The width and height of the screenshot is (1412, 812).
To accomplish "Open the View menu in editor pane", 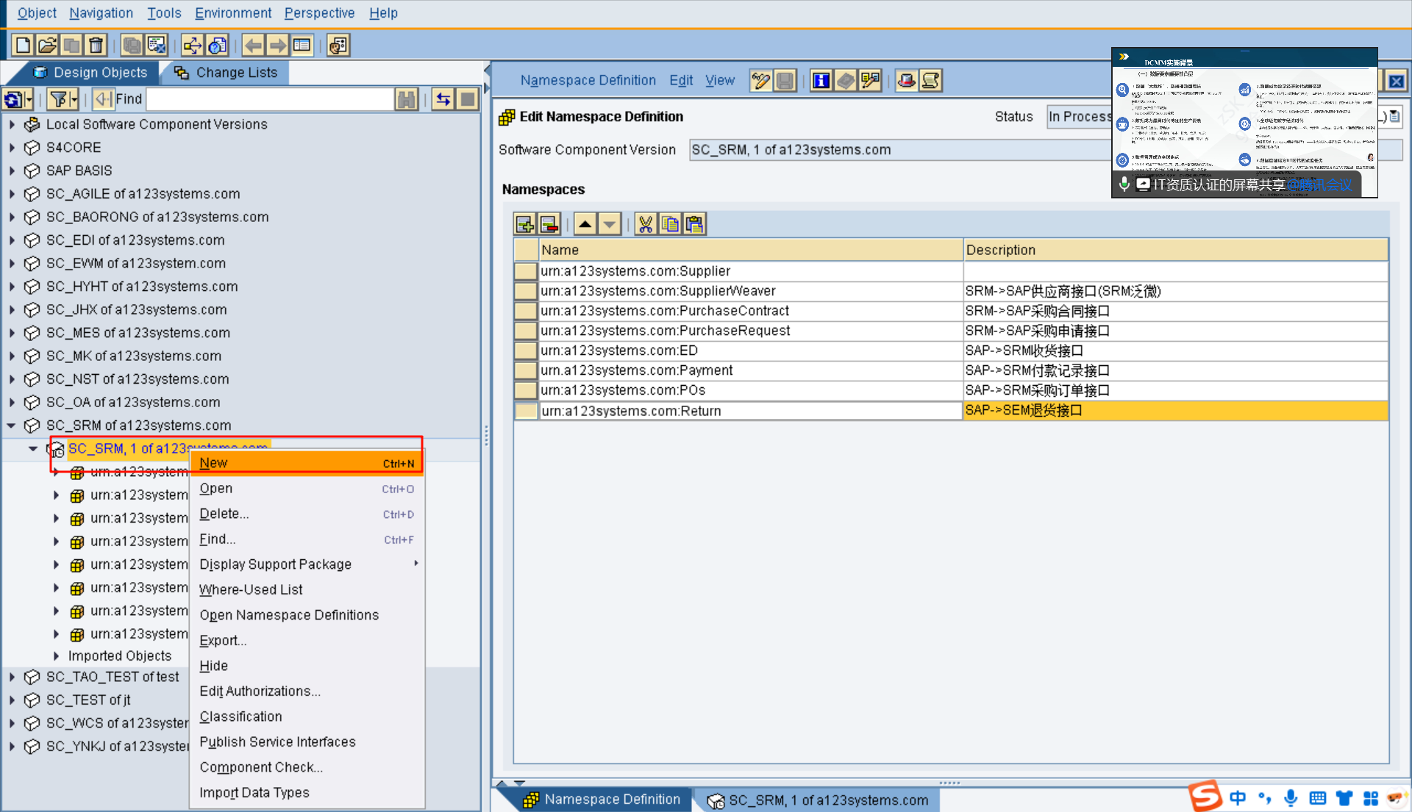I will click(x=719, y=81).
